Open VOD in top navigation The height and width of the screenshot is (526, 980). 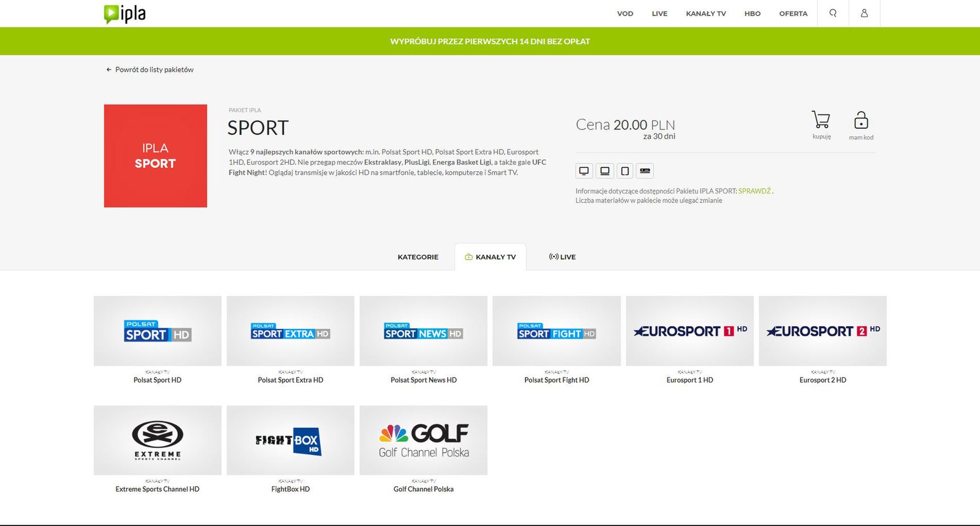coord(625,14)
